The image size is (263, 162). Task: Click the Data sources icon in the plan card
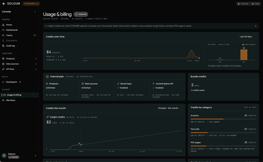[x=83, y=84]
